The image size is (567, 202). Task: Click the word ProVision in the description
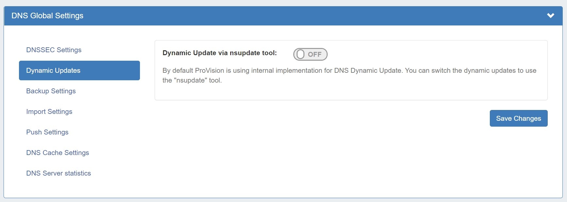coord(209,70)
